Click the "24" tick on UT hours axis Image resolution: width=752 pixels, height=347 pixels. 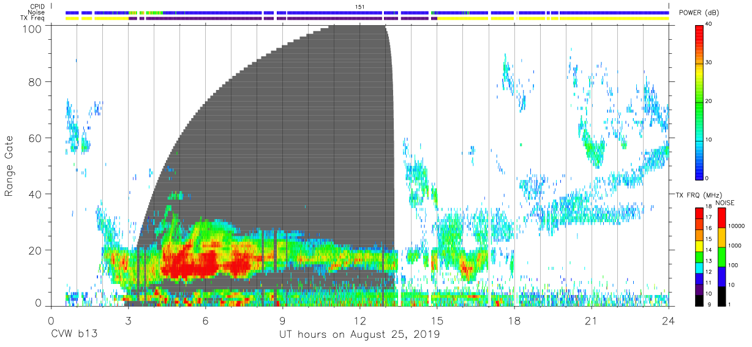[x=669, y=320]
